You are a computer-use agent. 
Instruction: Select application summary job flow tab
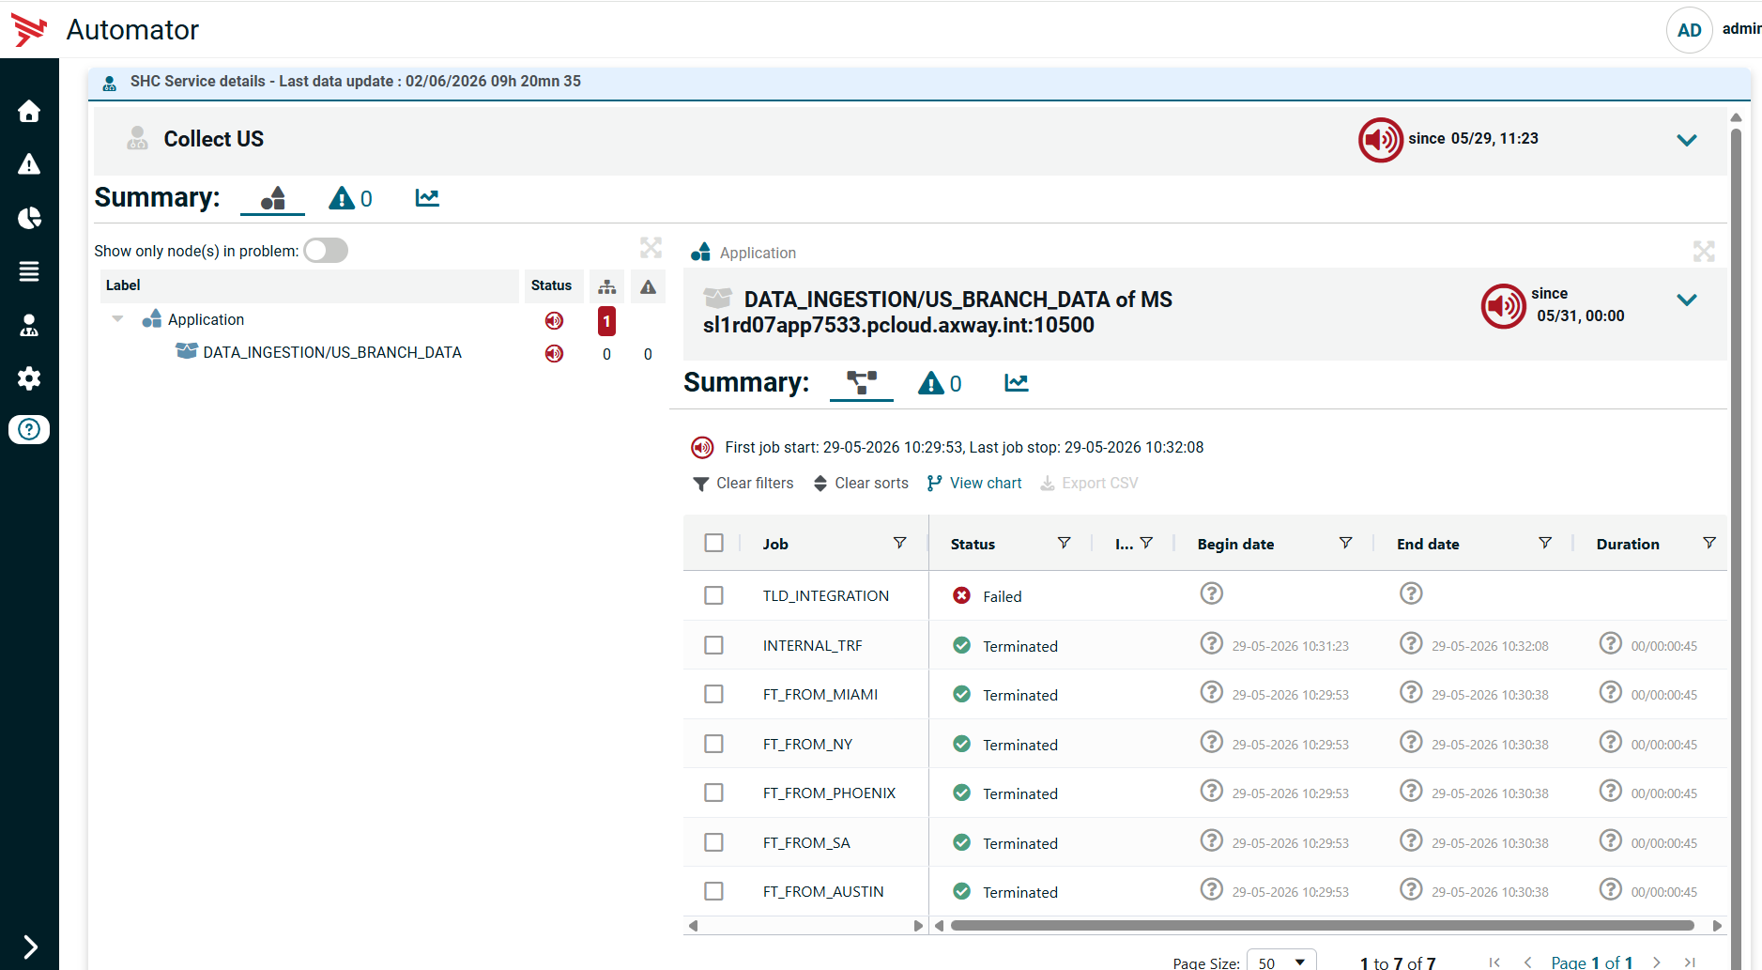pyautogui.click(x=862, y=383)
